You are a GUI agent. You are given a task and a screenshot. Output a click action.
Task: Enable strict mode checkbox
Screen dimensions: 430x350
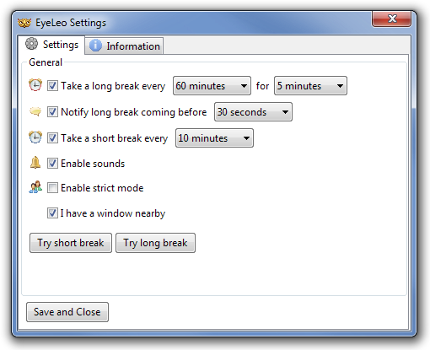(52, 187)
